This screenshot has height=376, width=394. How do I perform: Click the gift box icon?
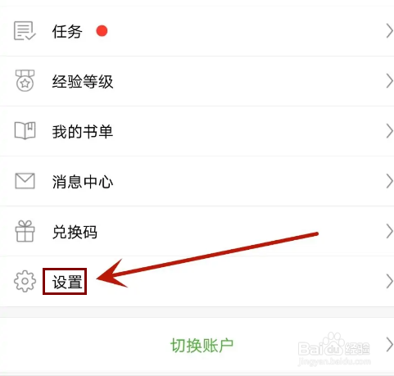click(x=25, y=231)
